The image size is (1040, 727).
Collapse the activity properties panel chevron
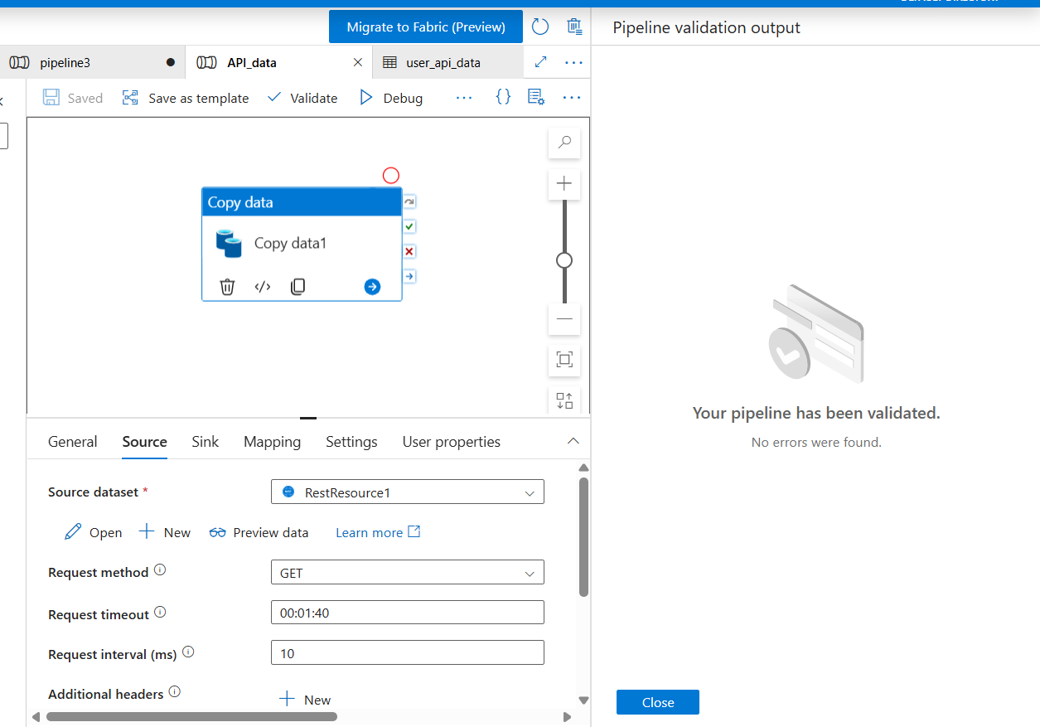tap(573, 441)
